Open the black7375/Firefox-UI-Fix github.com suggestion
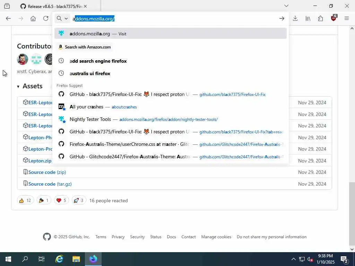Image resolution: width=355 pixels, height=266 pixels. pos(171,94)
